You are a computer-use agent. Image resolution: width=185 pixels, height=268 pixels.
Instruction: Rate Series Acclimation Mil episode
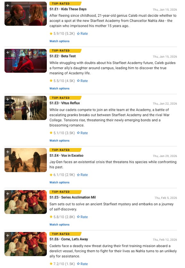click(82, 217)
